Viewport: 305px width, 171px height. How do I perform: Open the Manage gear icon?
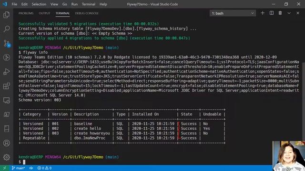(6, 157)
